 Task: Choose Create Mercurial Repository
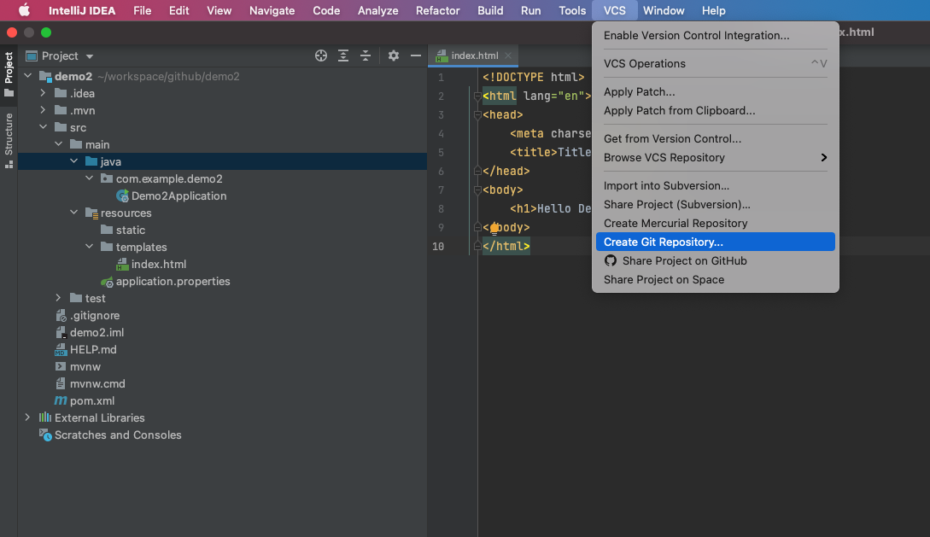pyautogui.click(x=716, y=224)
